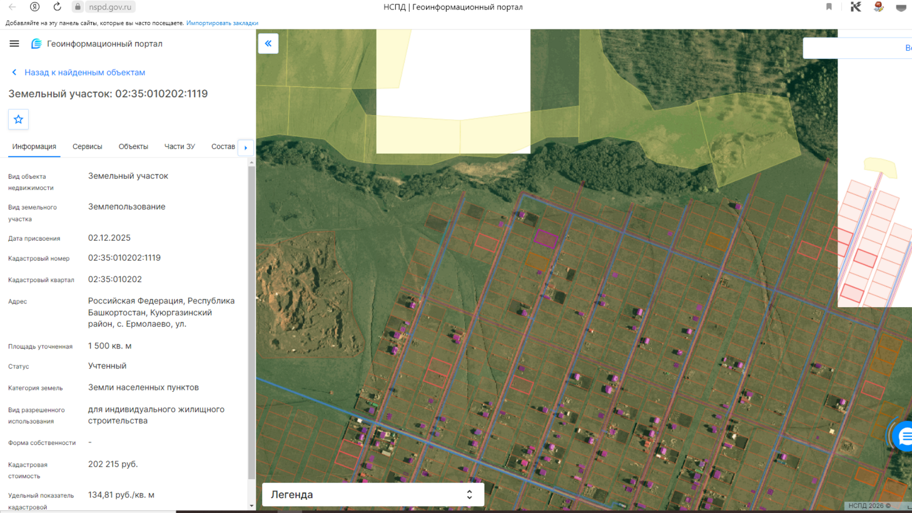Add the land plot to favorites with the star
Viewport: 912px width, 513px height.
18,119
